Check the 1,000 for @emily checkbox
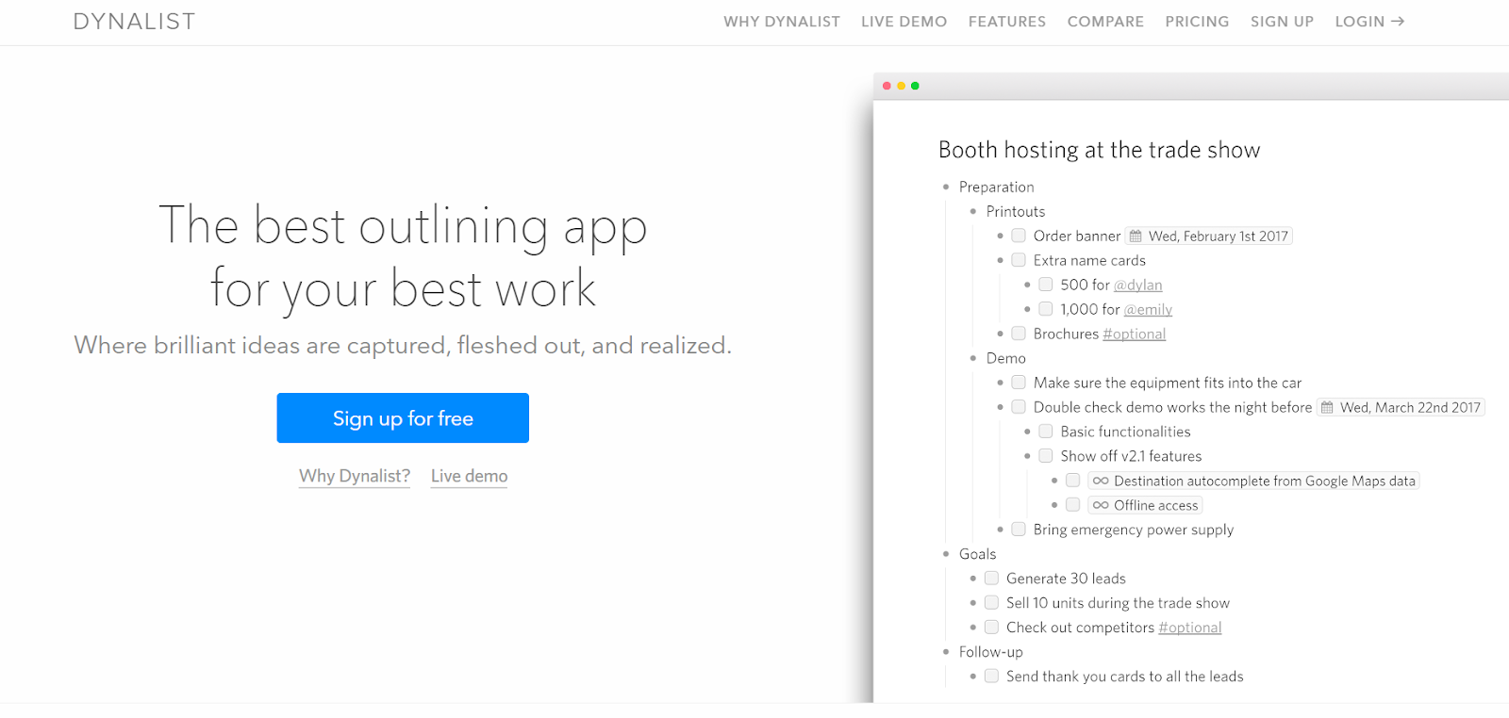This screenshot has width=1509, height=718. (1046, 309)
